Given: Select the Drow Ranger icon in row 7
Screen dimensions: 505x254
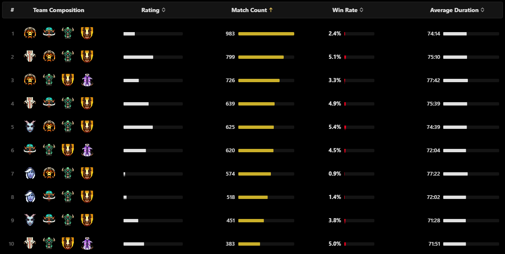Looking at the screenshot, I should point(30,173).
